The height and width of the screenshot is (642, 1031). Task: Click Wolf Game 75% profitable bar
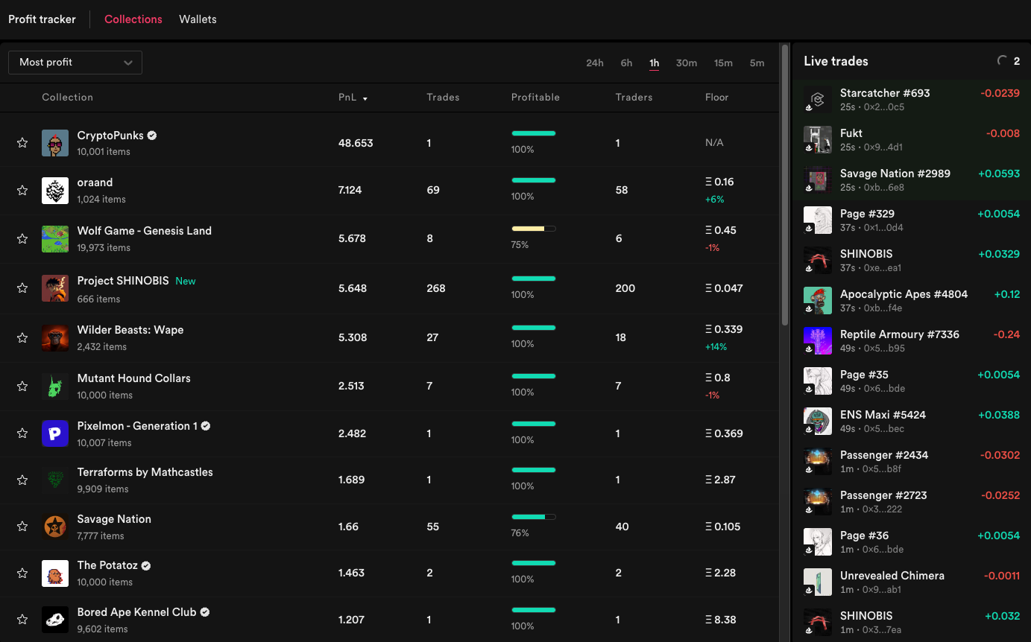click(534, 229)
